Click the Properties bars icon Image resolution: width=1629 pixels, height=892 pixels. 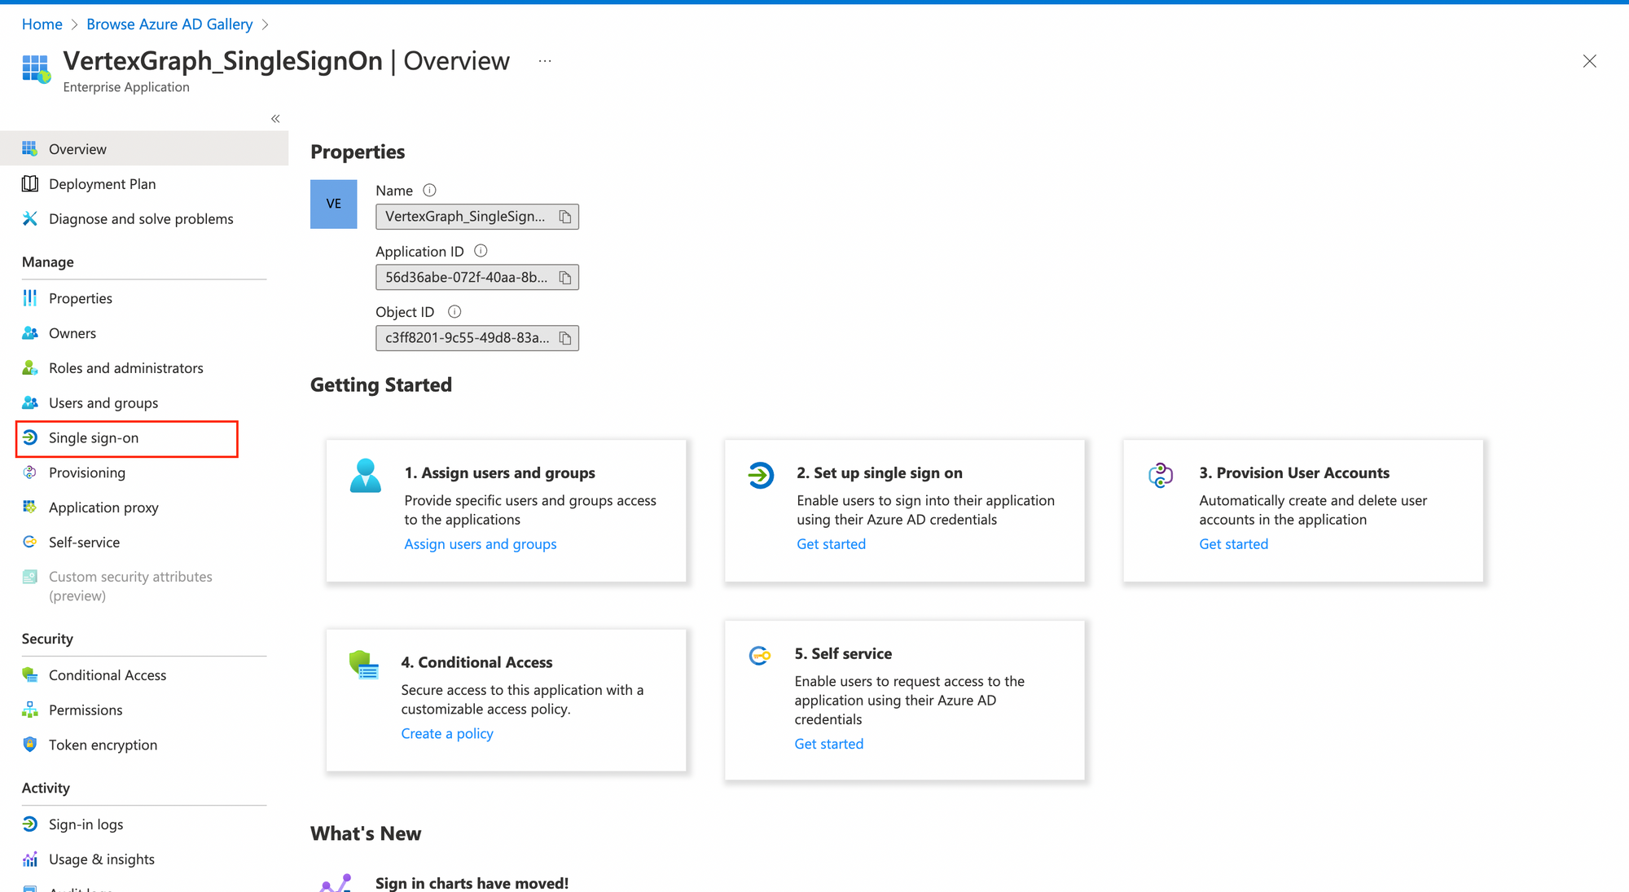pyautogui.click(x=30, y=298)
